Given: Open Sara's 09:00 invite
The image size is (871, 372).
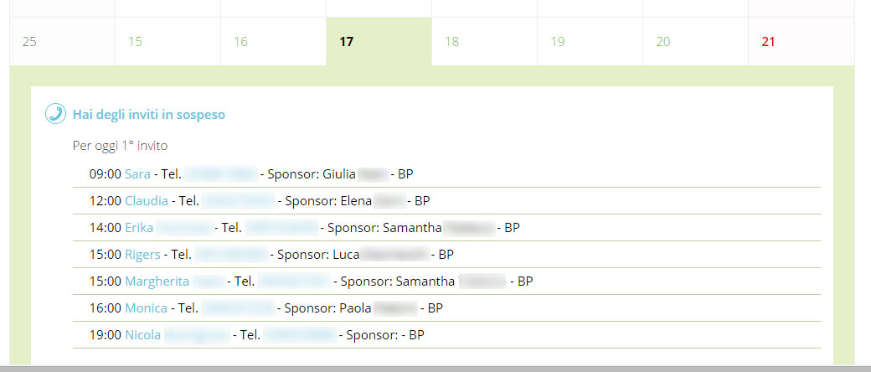Looking at the screenshot, I should [x=137, y=174].
